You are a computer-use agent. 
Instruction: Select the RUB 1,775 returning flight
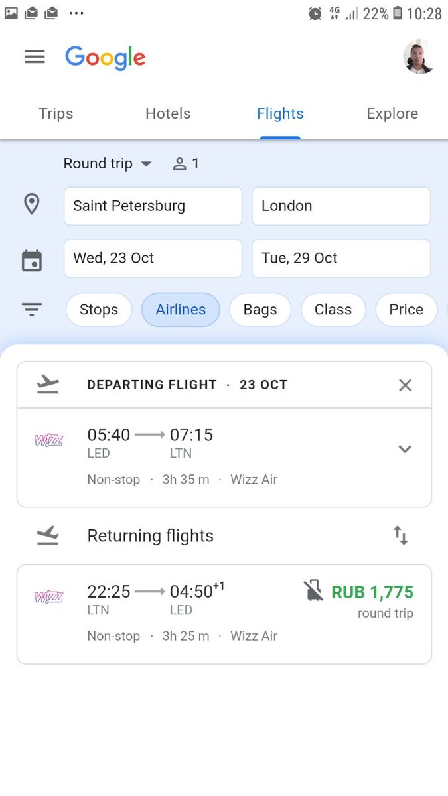(x=224, y=614)
